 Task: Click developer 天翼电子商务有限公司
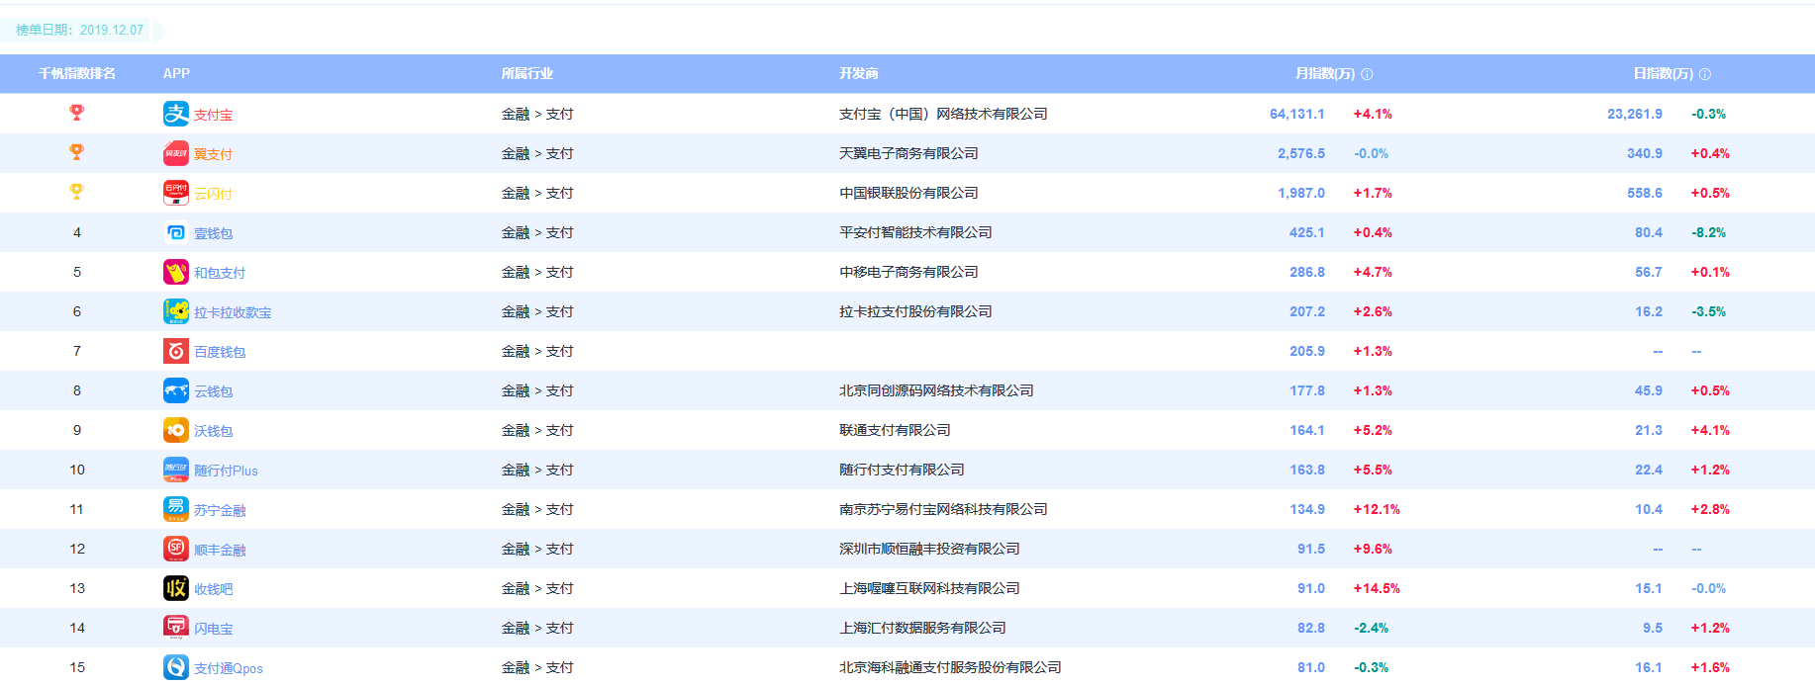click(908, 153)
